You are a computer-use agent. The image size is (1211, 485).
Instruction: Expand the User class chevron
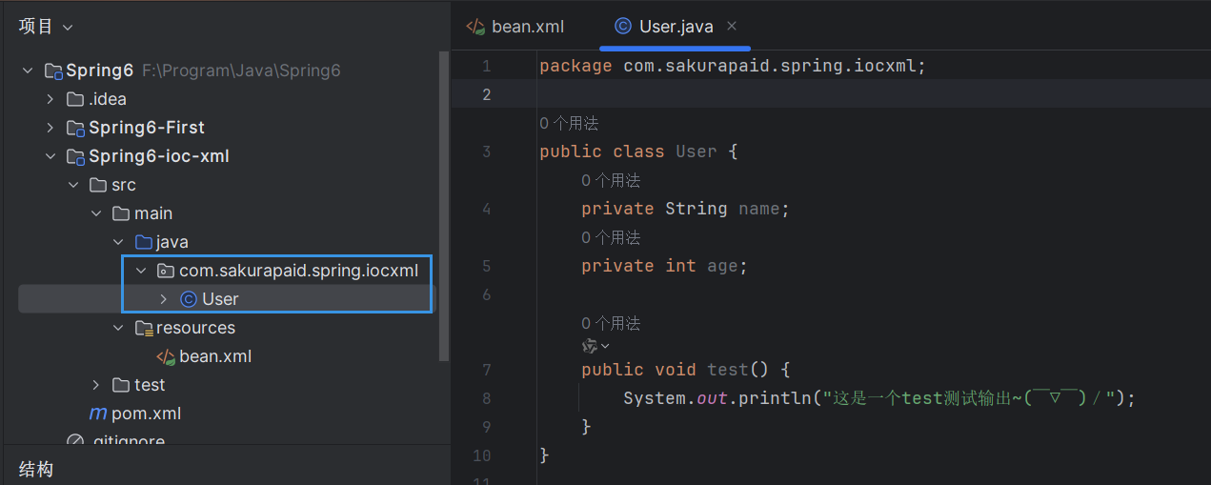[164, 299]
